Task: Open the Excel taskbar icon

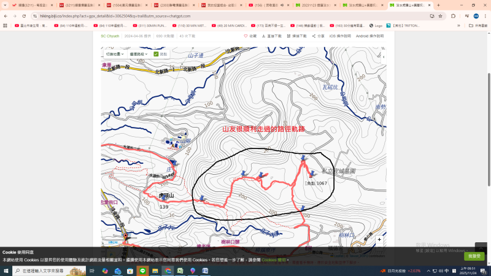Action: click(x=180, y=270)
